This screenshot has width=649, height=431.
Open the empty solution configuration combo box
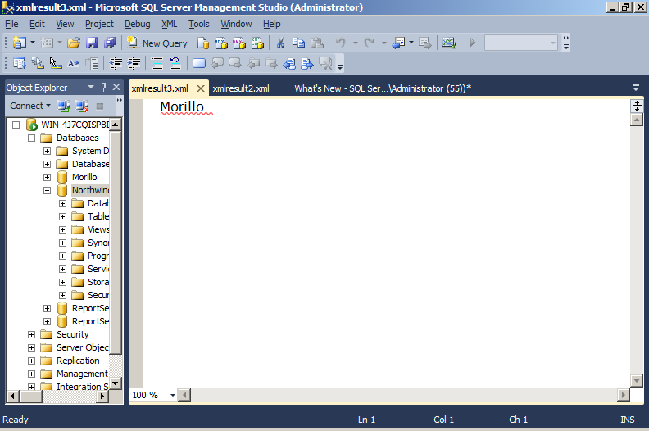(x=520, y=43)
